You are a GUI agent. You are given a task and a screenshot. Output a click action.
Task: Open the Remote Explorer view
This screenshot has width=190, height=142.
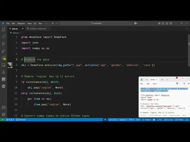point(4,65)
